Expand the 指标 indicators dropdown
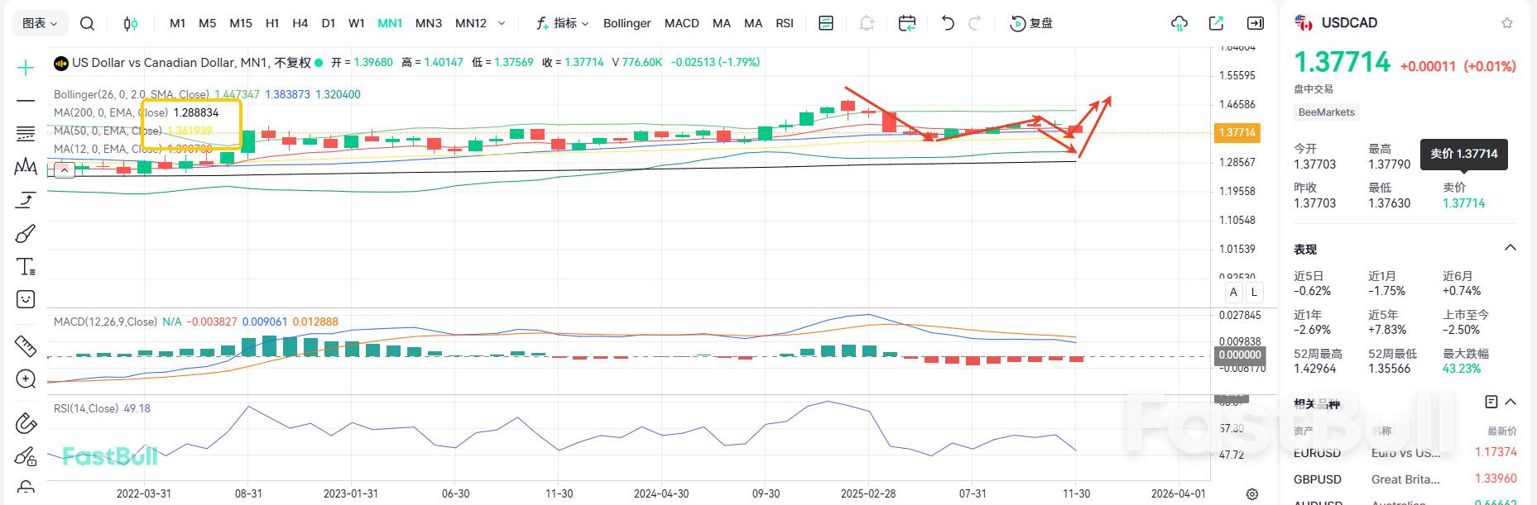Viewport: 1537px width, 505px height. 563,23
